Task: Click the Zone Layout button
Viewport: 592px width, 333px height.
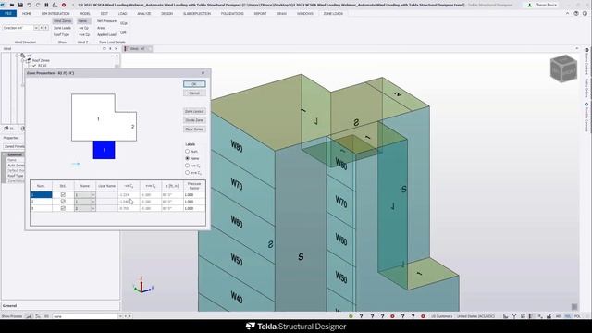Action: 194,111
